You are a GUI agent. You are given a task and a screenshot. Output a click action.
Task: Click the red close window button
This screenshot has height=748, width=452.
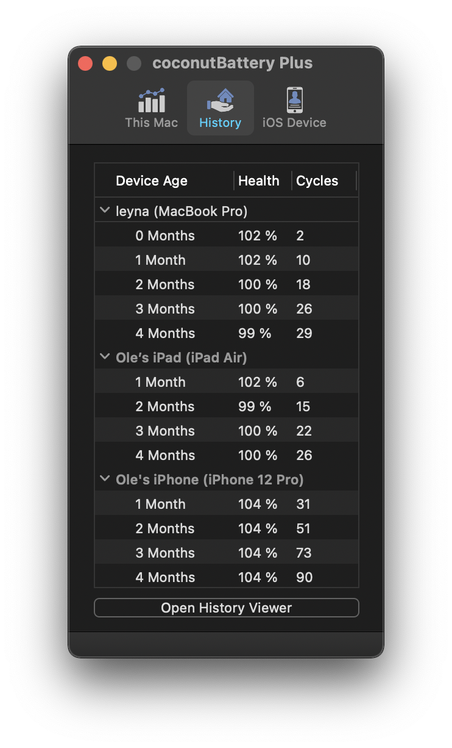click(x=85, y=63)
